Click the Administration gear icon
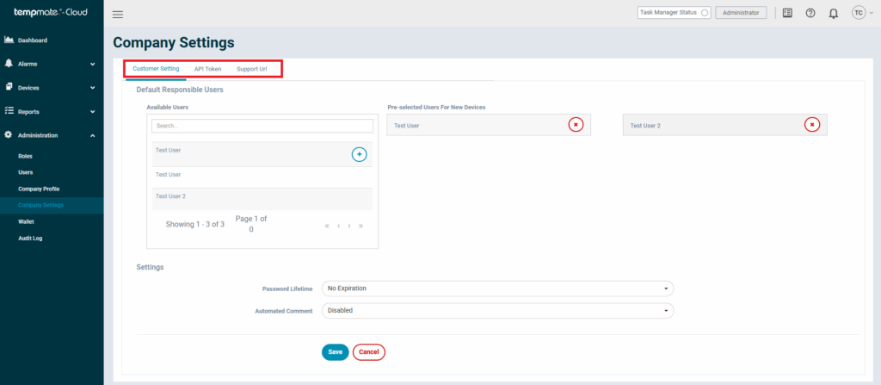 (x=9, y=135)
